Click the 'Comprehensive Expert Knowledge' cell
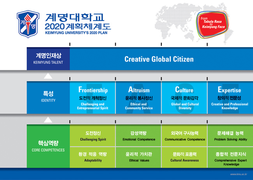 point(230,157)
